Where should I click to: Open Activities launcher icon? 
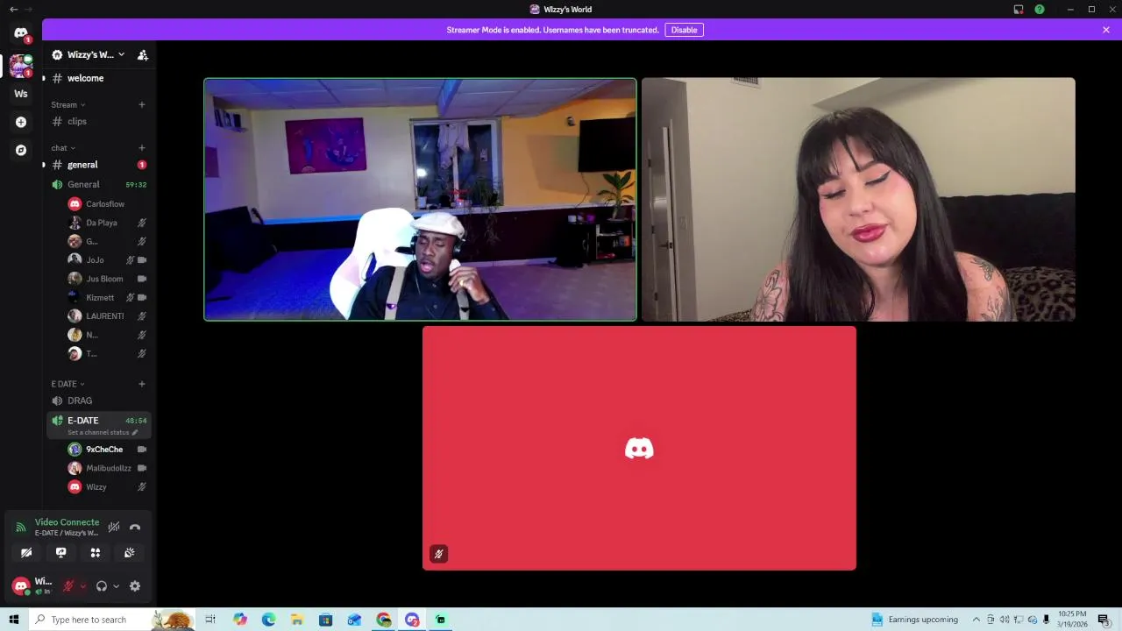point(95,553)
